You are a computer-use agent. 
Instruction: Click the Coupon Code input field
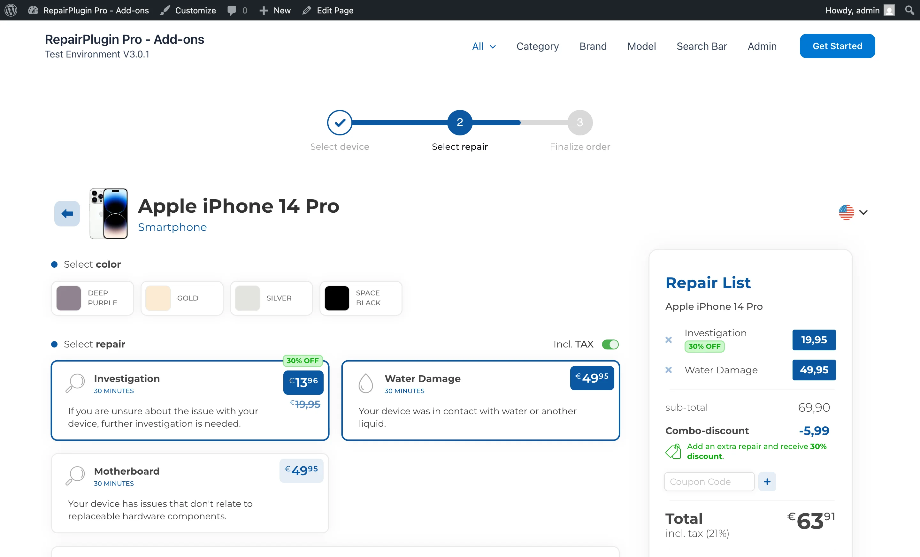(709, 482)
